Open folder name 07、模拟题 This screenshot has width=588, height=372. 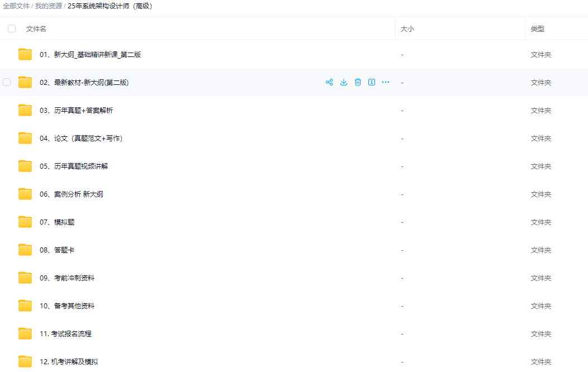click(x=57, y=222)
